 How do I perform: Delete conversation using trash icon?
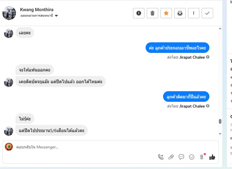[x=152, y=13]
